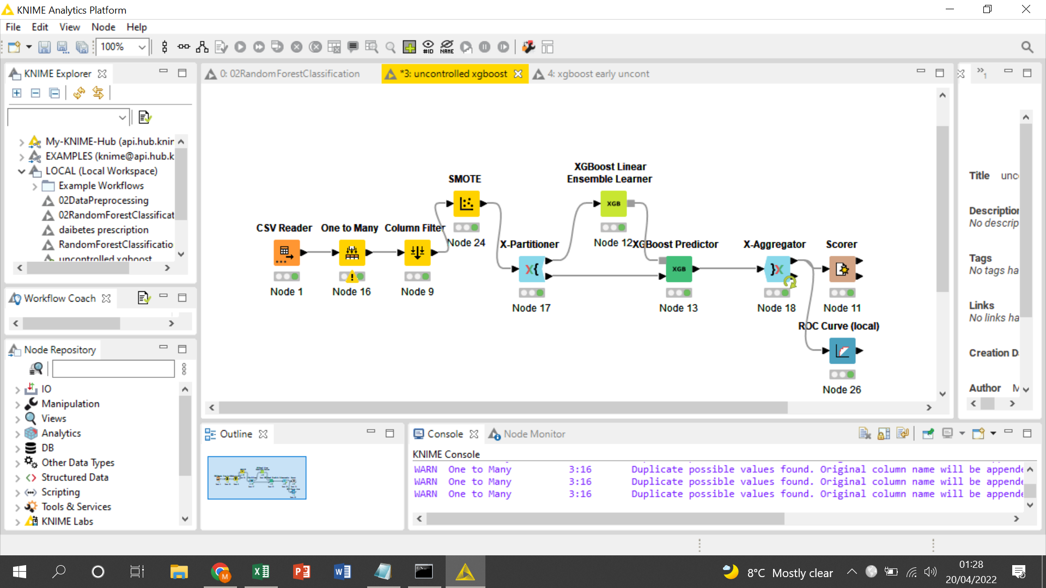Toggle the hide node IDs eye icon
Image resolution: width=1046 pixels, height=588 pixels.
(x=428, y=47)
